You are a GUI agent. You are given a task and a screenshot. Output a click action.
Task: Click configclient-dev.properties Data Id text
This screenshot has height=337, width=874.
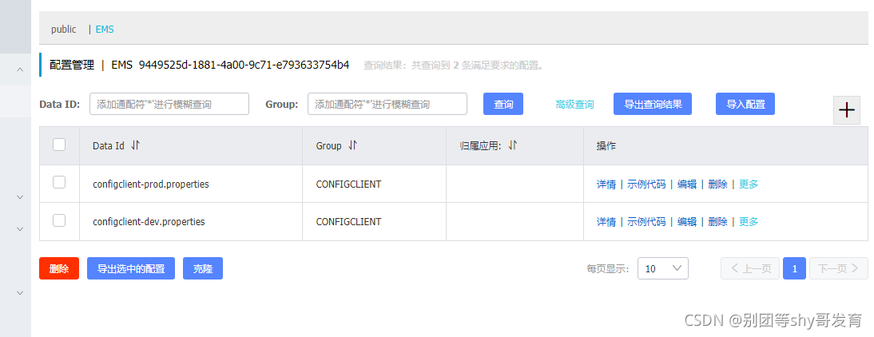pyautogui.click(x=149, y=222)
